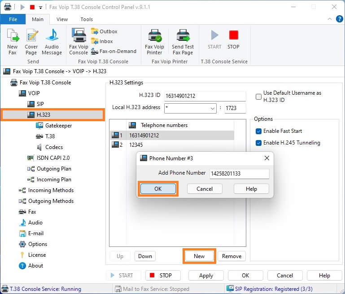The width and height of the screenshot is (345, 294).
Task: Open the Inbox folder
Action: coord(102,41)
